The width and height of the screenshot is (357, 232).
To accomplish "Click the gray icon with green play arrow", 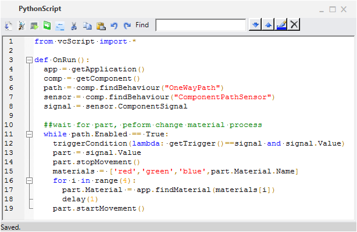I will click(x=34, y=26).
